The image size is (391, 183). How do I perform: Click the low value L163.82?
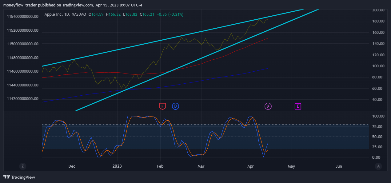click(x=130, y=14)
